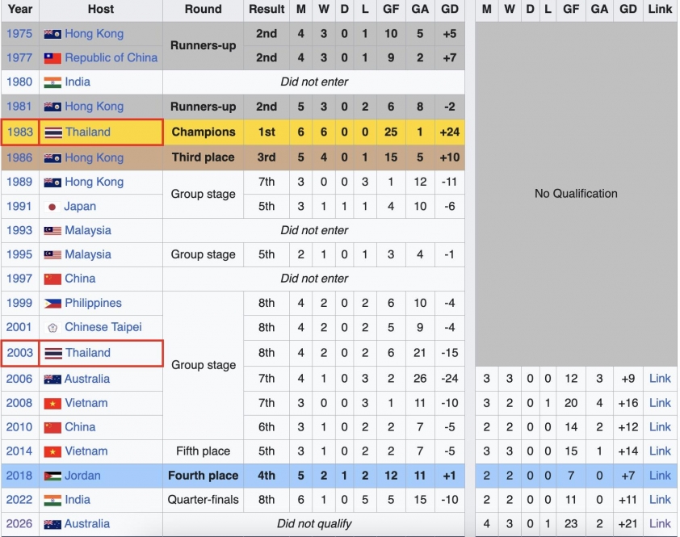Click the Australia flag in the 2006 row
This screenshot has height=537, width=680.
(x=52, y=380)
